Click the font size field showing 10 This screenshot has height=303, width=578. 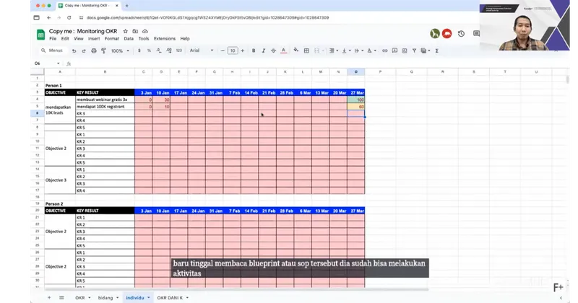(233, 50)
